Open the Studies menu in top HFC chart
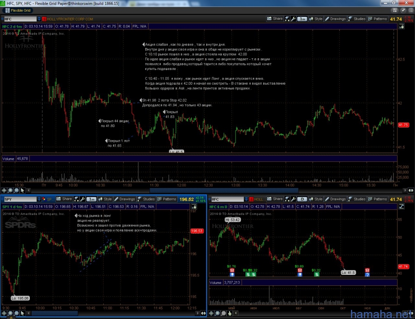The height and width of the screenshot is (319, 415). coord(357,19)
